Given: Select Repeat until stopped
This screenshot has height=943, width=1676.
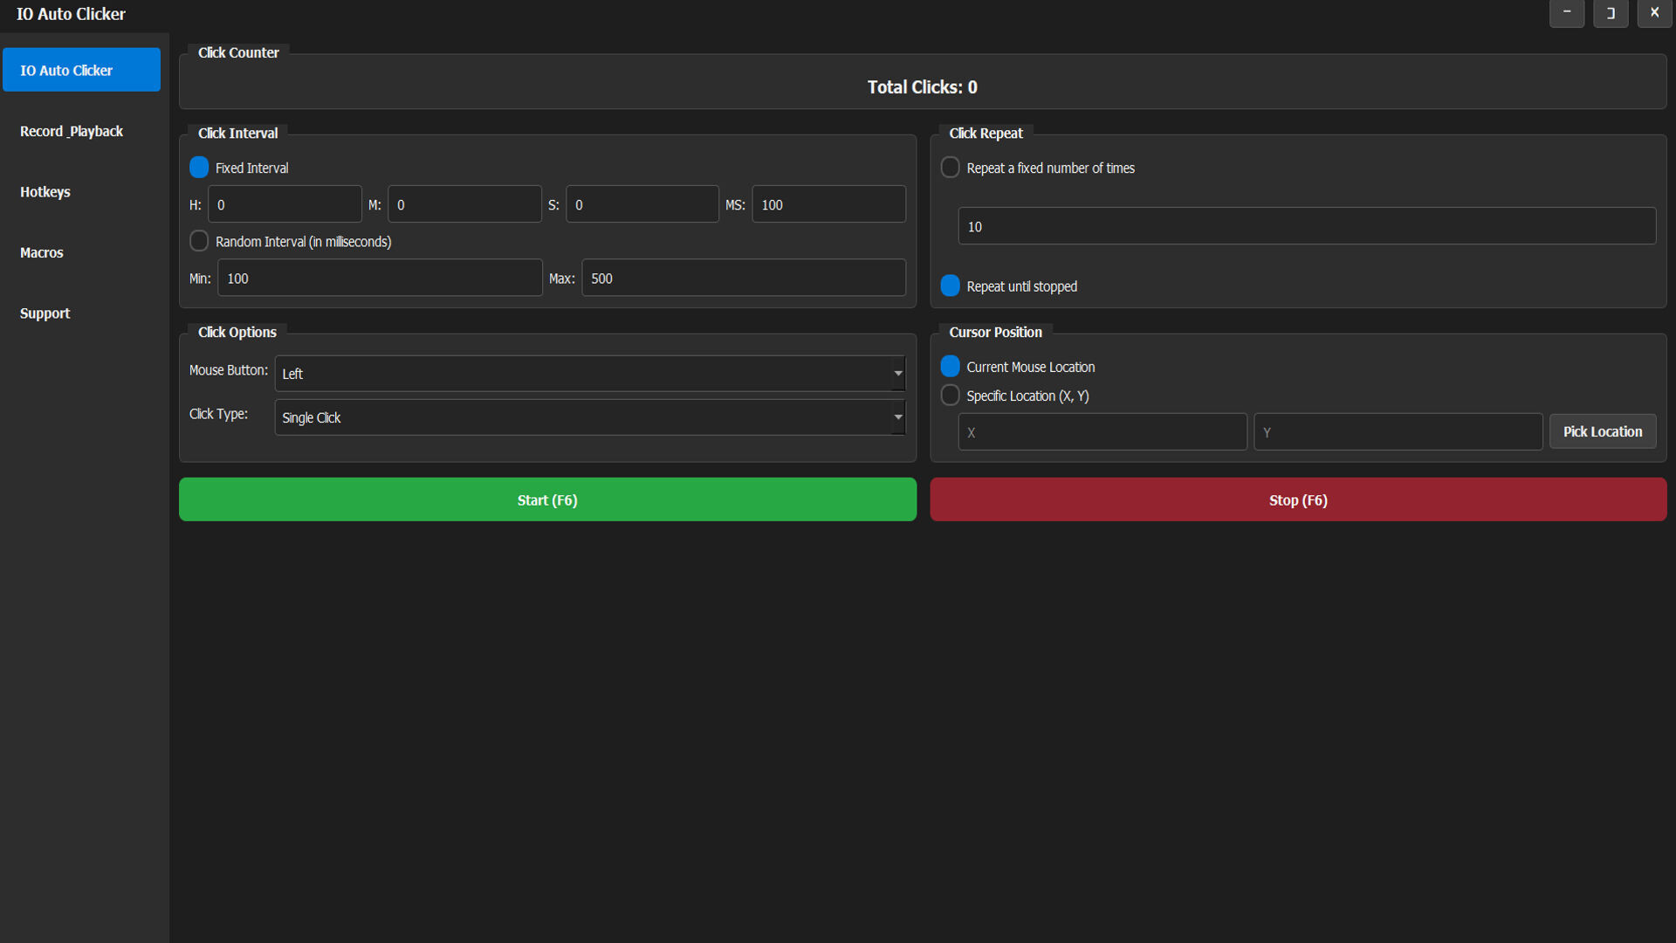Looking at the screenshot, I should 950,286.
